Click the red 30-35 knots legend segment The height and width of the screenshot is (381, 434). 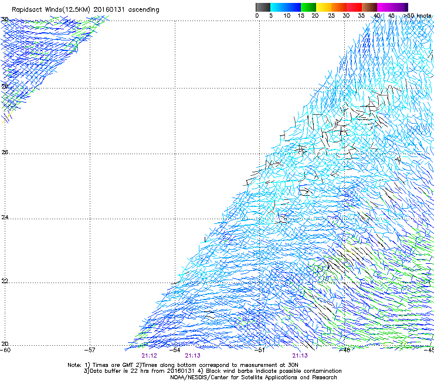click(x=354, y=7)
